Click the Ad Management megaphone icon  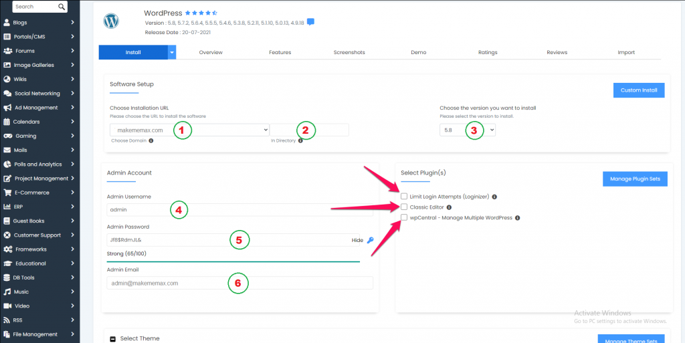(7, 108)
